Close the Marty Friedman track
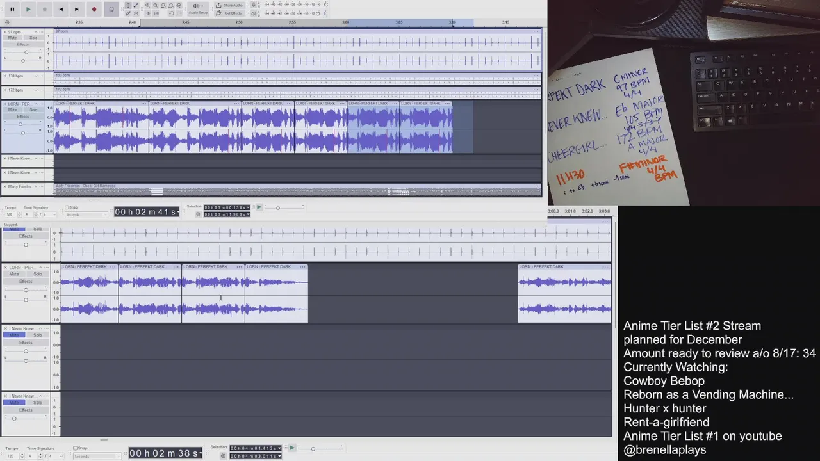 coord(5,187)
